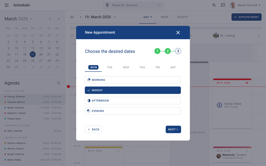The width and height of the screenshot is (266, 166).
Task: Click the Agenda search icon
Action: point(59,83)
